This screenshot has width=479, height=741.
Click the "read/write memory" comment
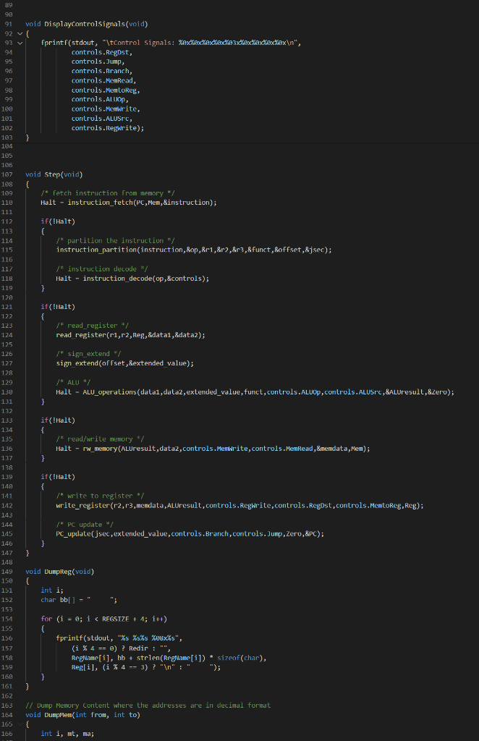100,439
